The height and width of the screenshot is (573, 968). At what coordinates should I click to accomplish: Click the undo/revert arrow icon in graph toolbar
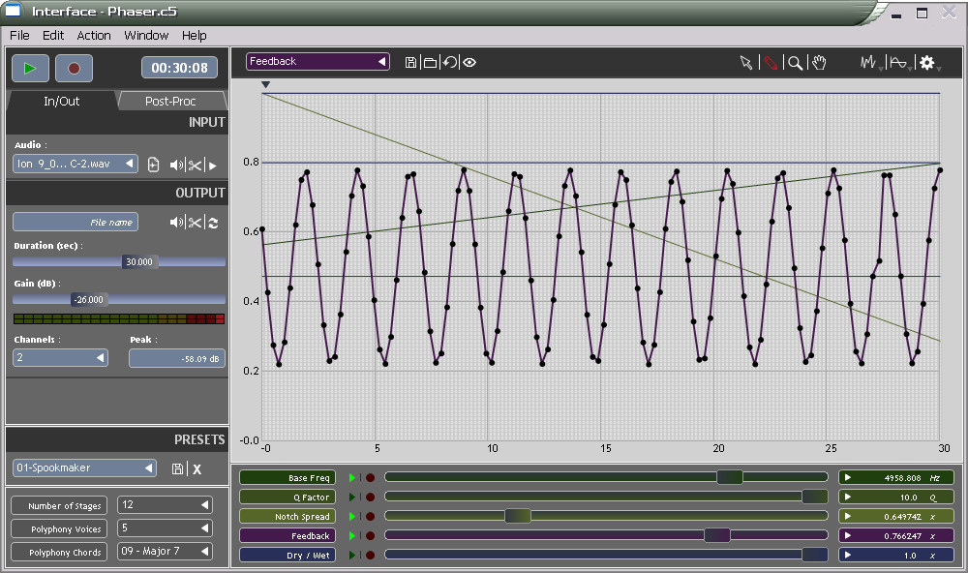point(450,62)
